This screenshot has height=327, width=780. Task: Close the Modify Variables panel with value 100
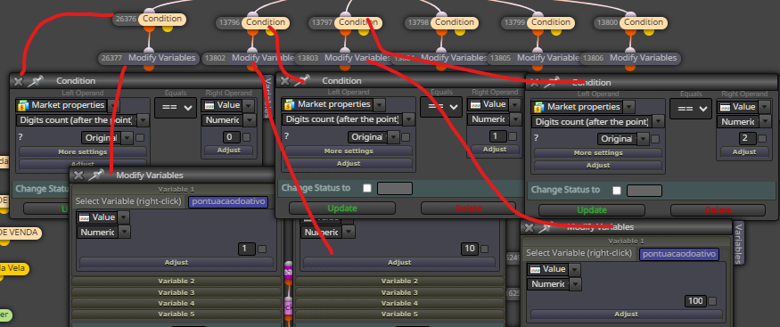[x=530, y=227]
